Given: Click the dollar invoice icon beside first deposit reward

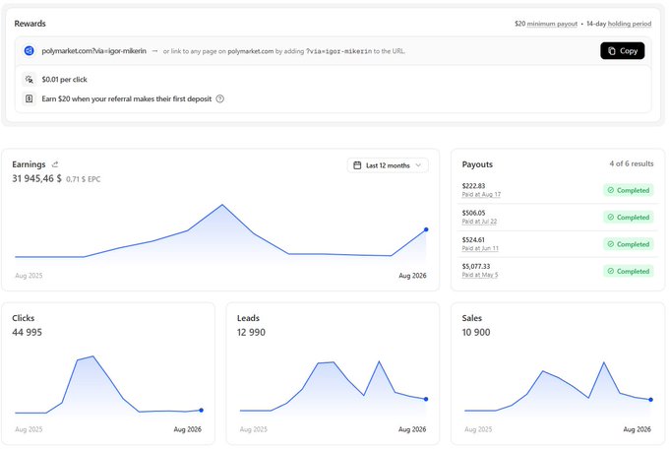Looking at the screenshot, I should tap(29, 98).
